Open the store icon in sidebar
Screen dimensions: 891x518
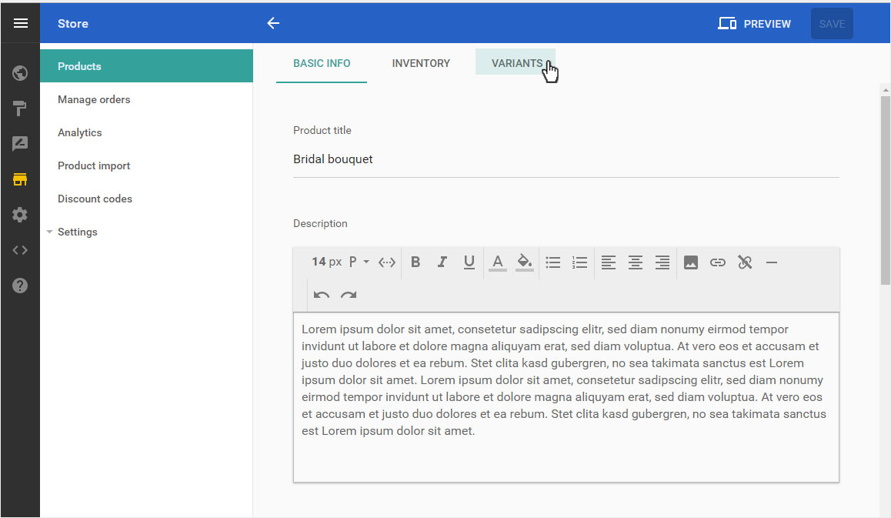[20, 179]
